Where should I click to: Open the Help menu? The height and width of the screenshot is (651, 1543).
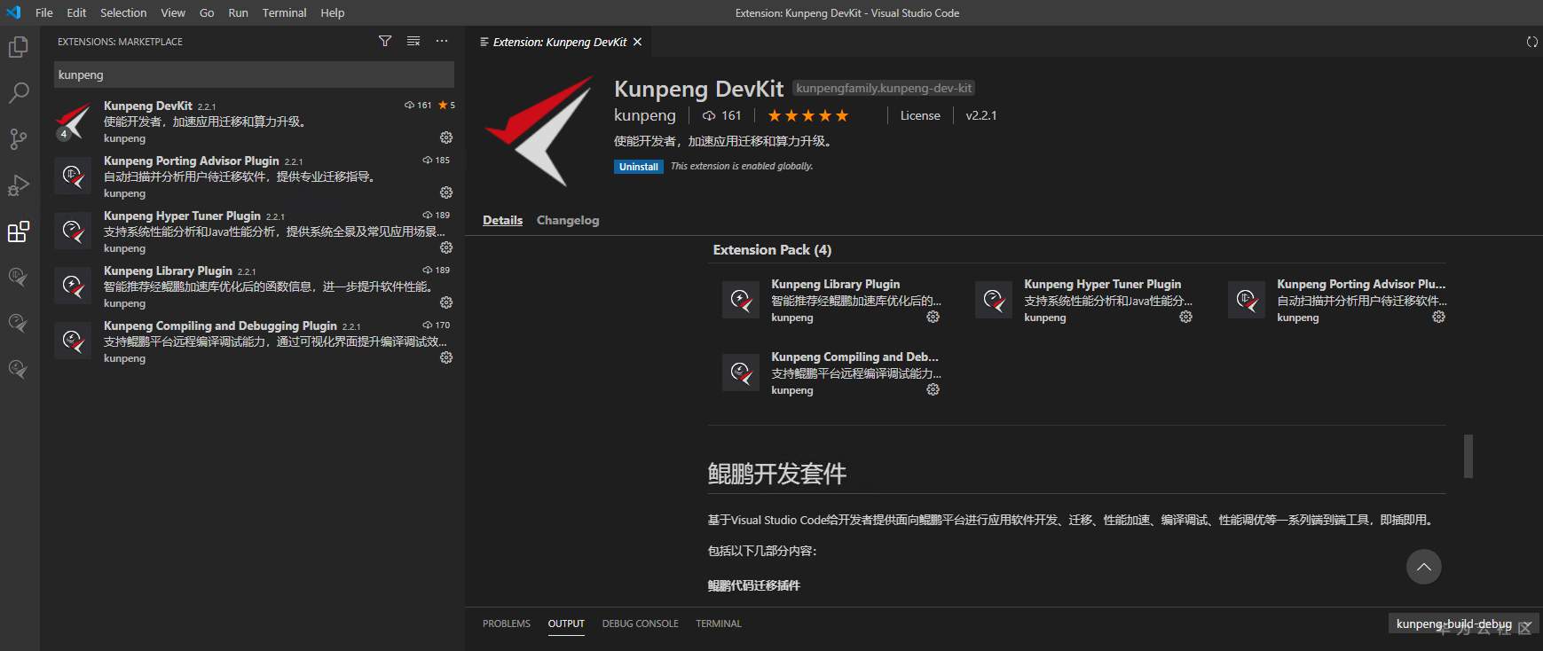(x=333, y=12)
